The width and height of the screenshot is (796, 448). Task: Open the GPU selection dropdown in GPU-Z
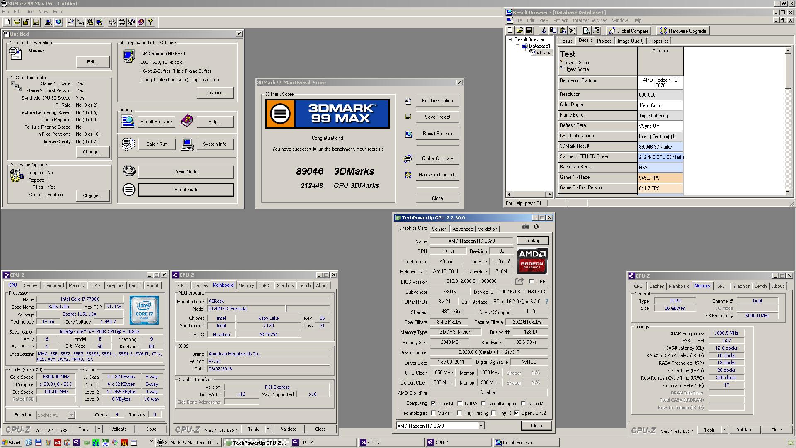481,426
